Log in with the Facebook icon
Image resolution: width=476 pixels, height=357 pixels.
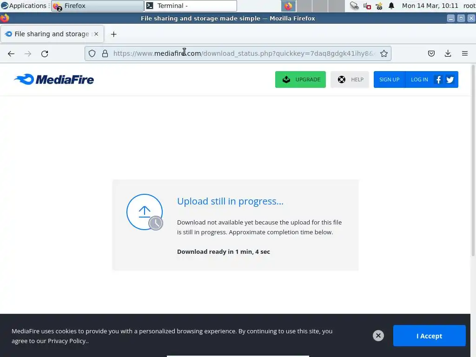point(438,79)
